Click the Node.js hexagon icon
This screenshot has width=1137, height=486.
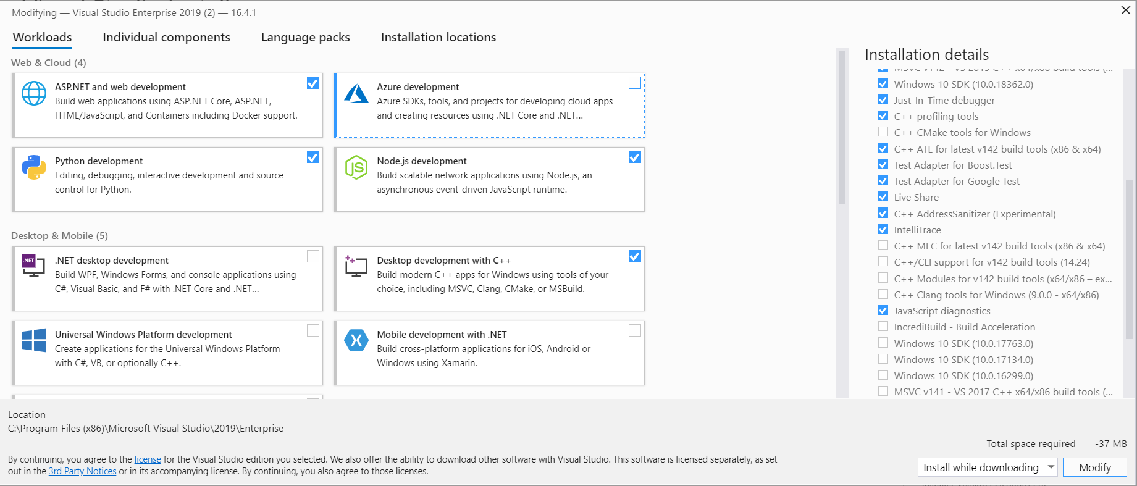[356, 167]
